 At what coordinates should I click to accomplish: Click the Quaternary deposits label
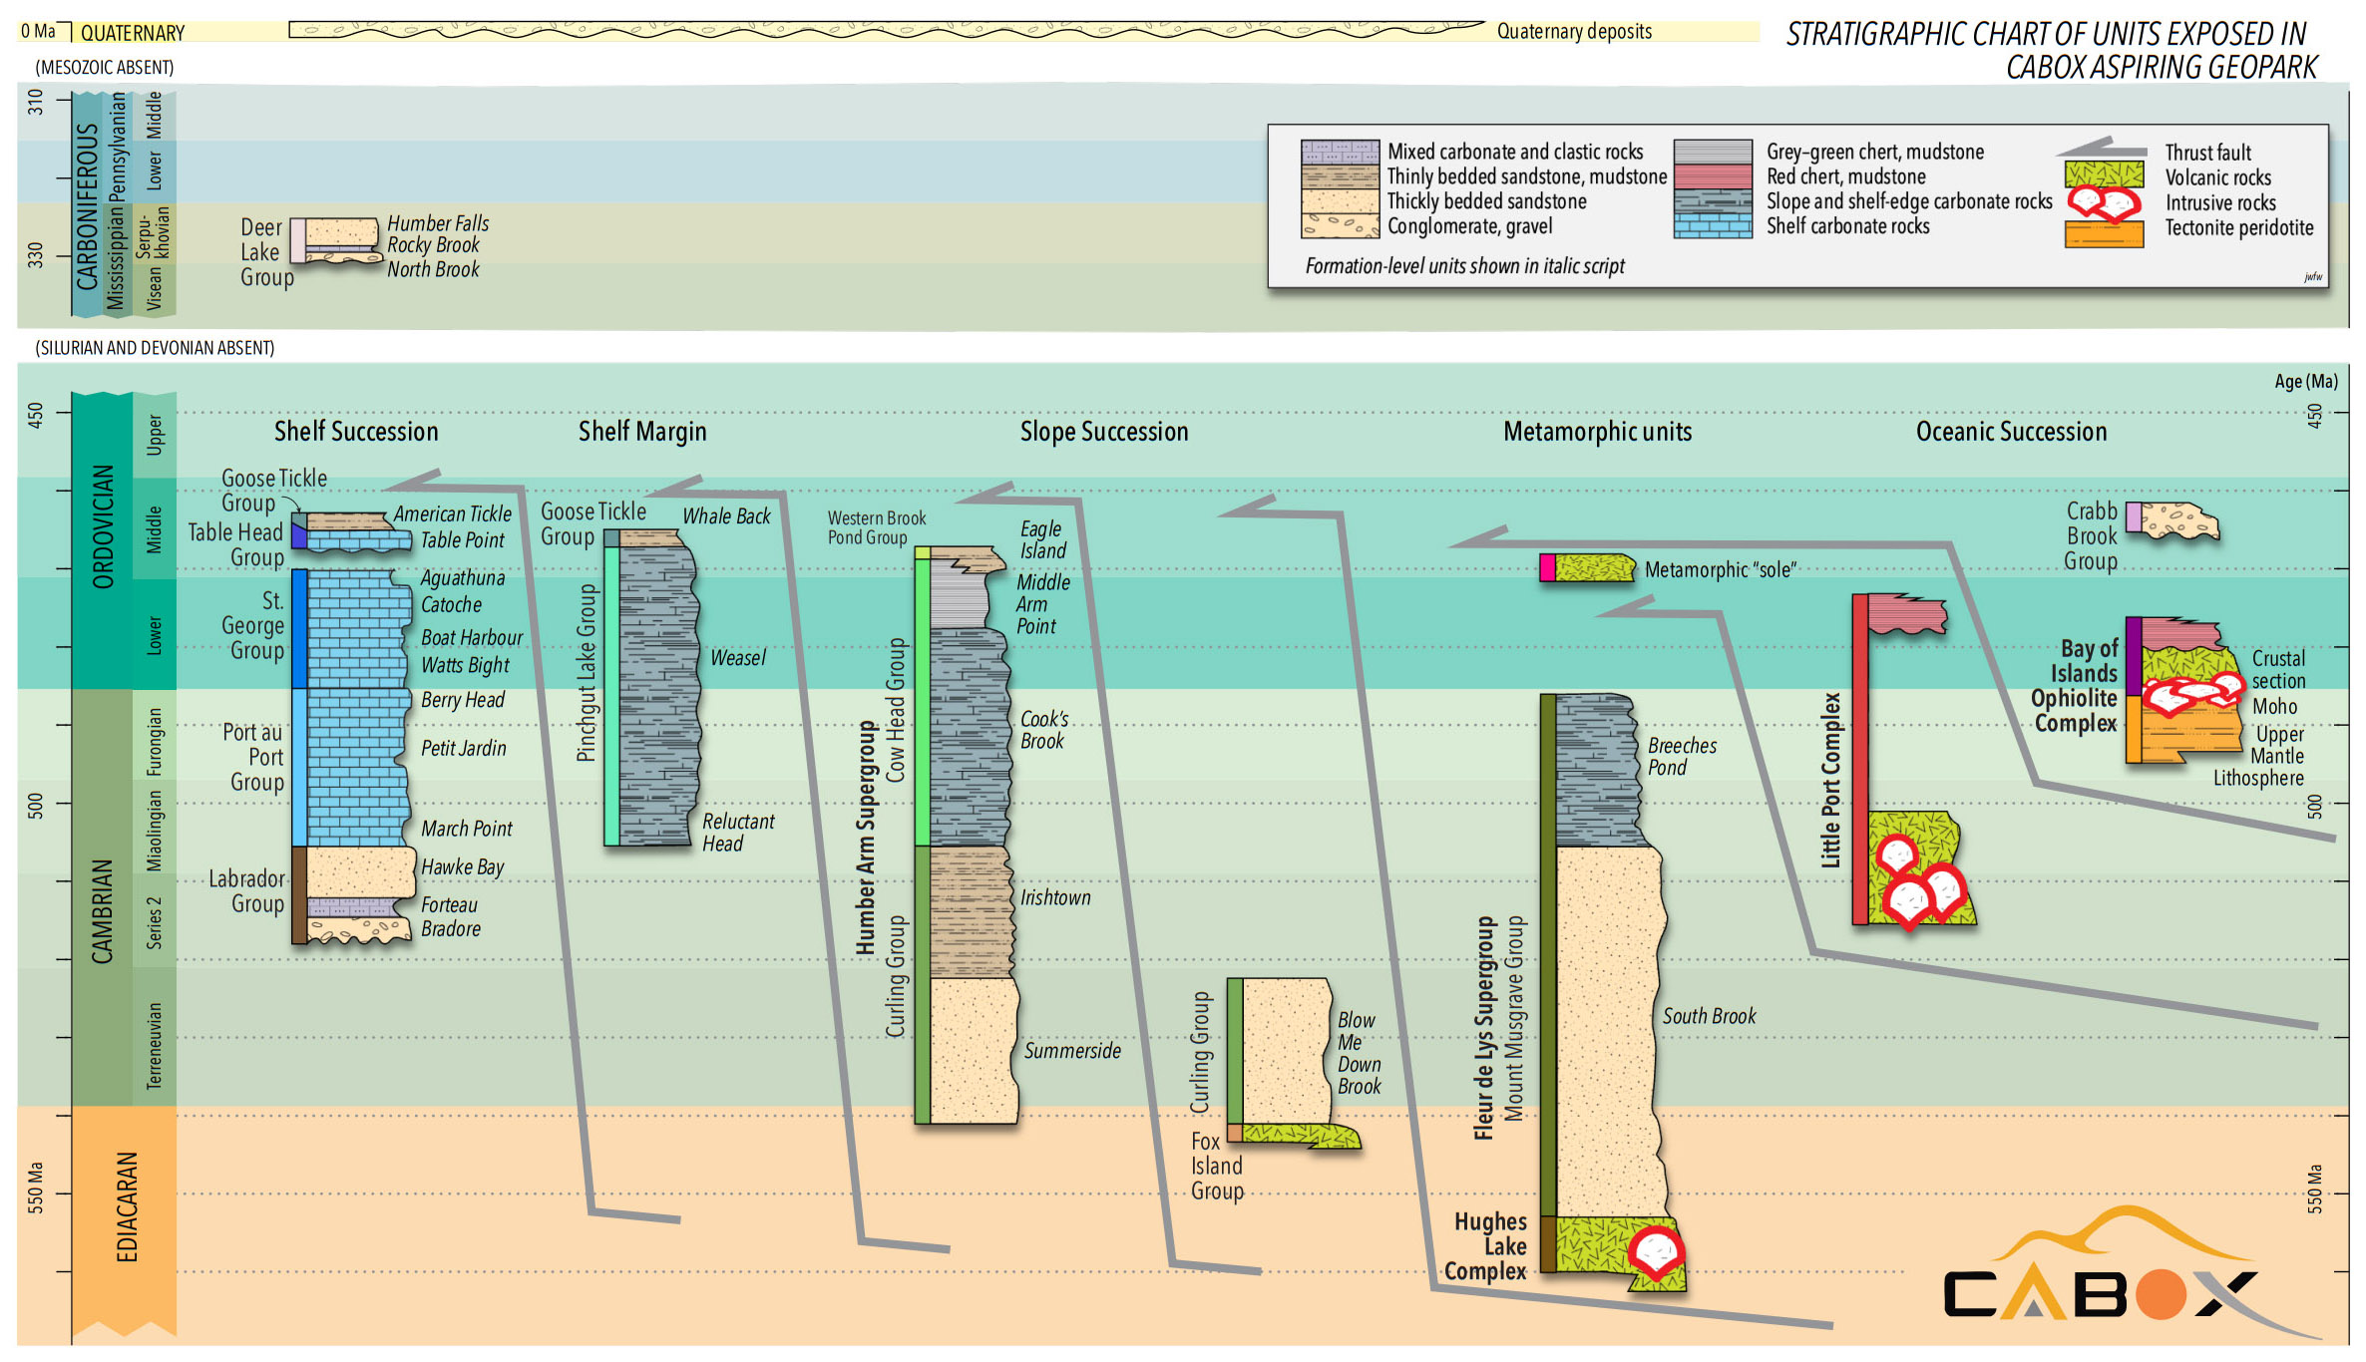[1573, 32]
